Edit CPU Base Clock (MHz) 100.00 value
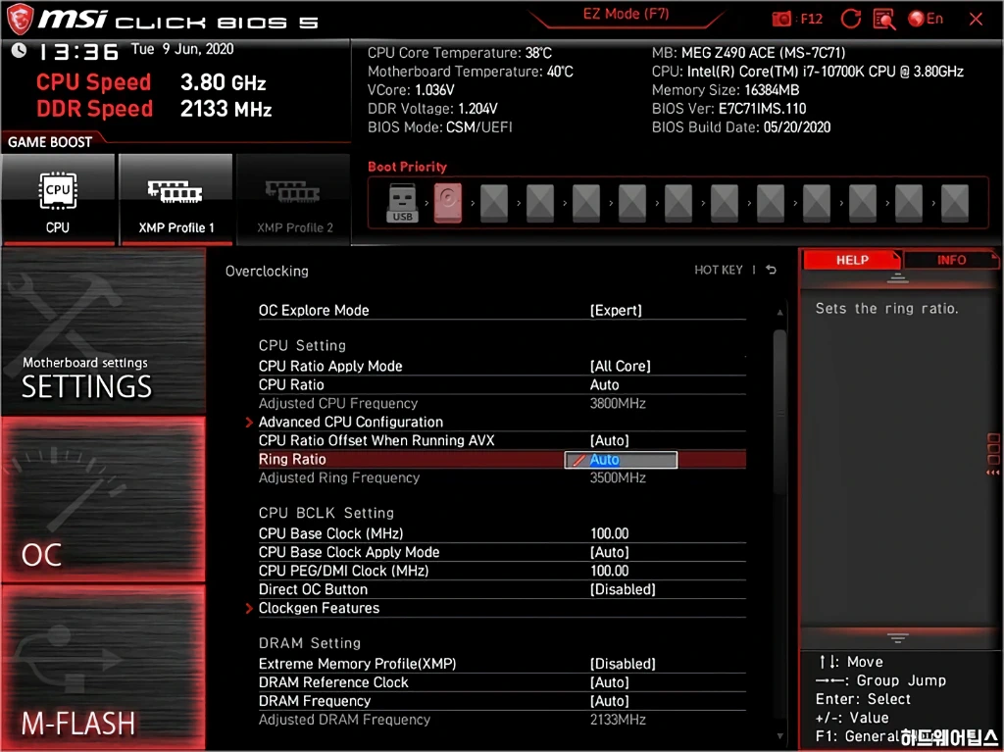 click(609, 533)
